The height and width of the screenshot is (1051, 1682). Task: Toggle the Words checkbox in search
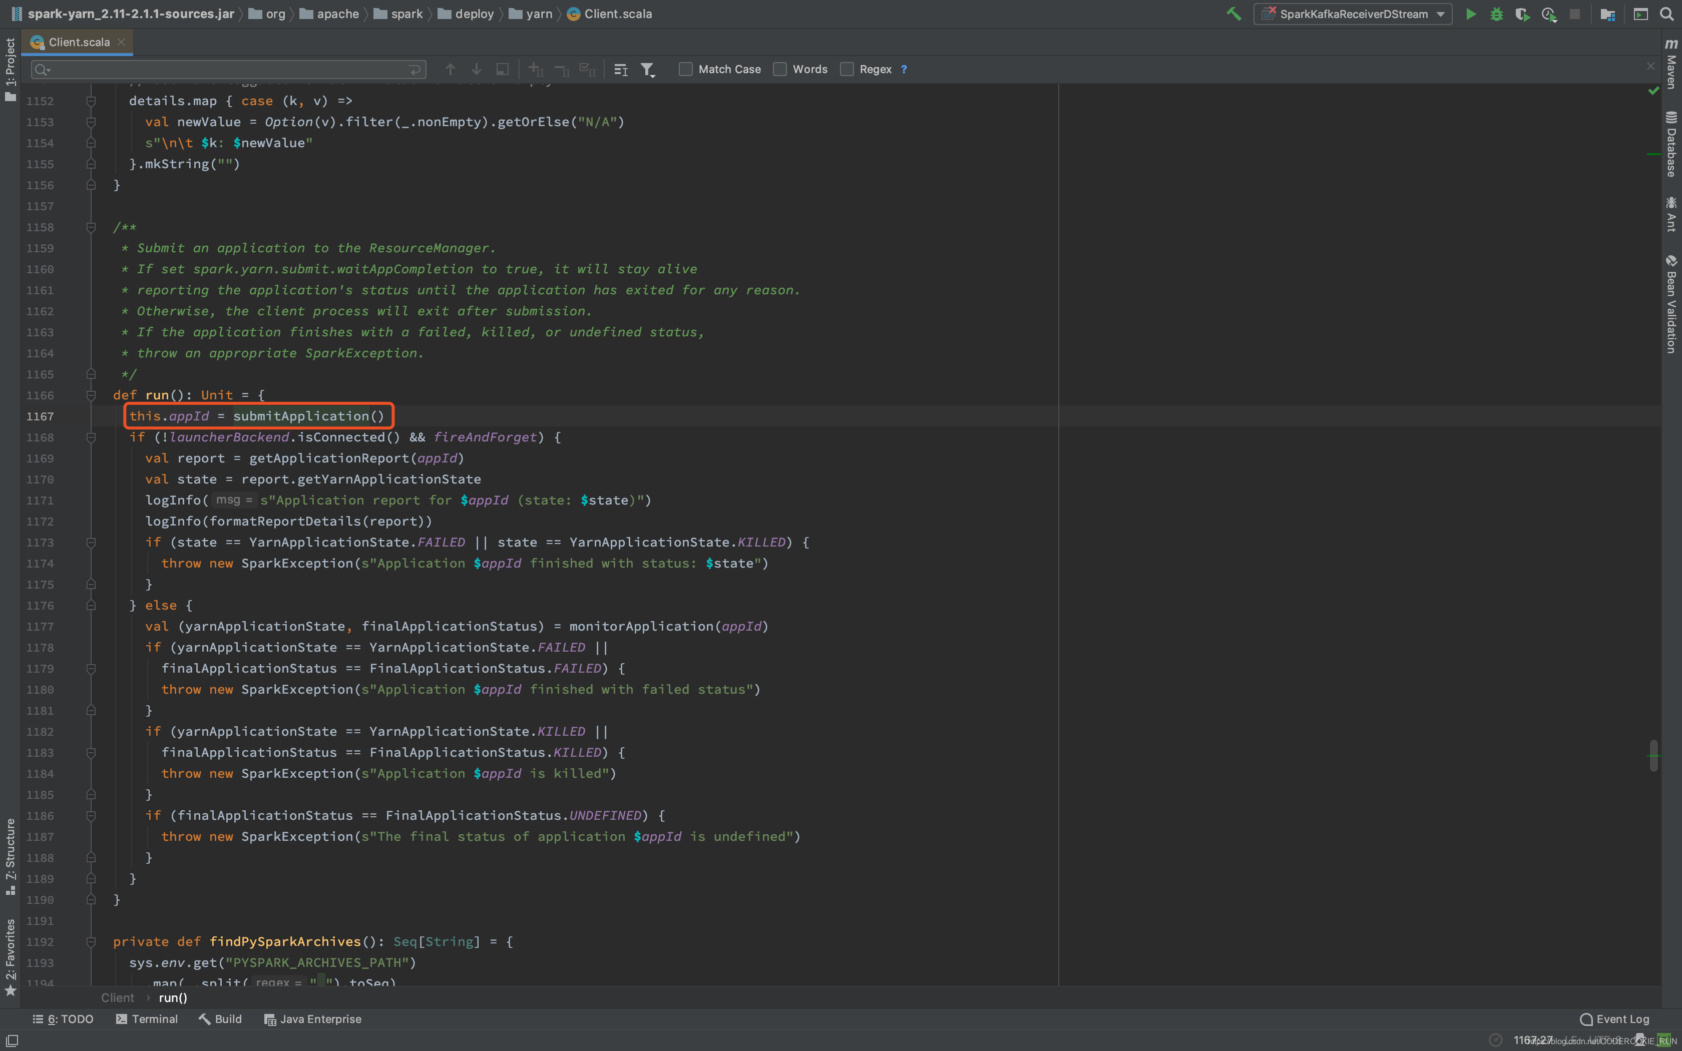[x=780, y=69]
